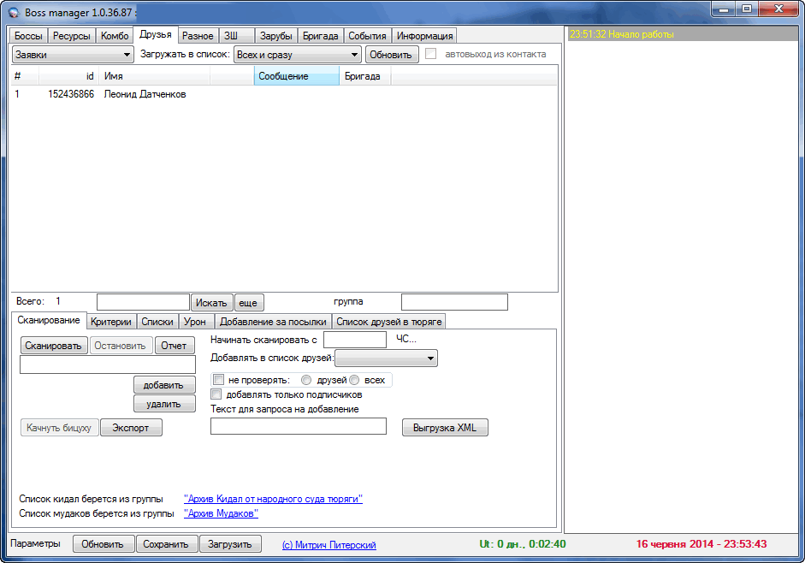Switch to the Боссы tab
This screenshot has height=563, width=805.
[x=28, y=36]
